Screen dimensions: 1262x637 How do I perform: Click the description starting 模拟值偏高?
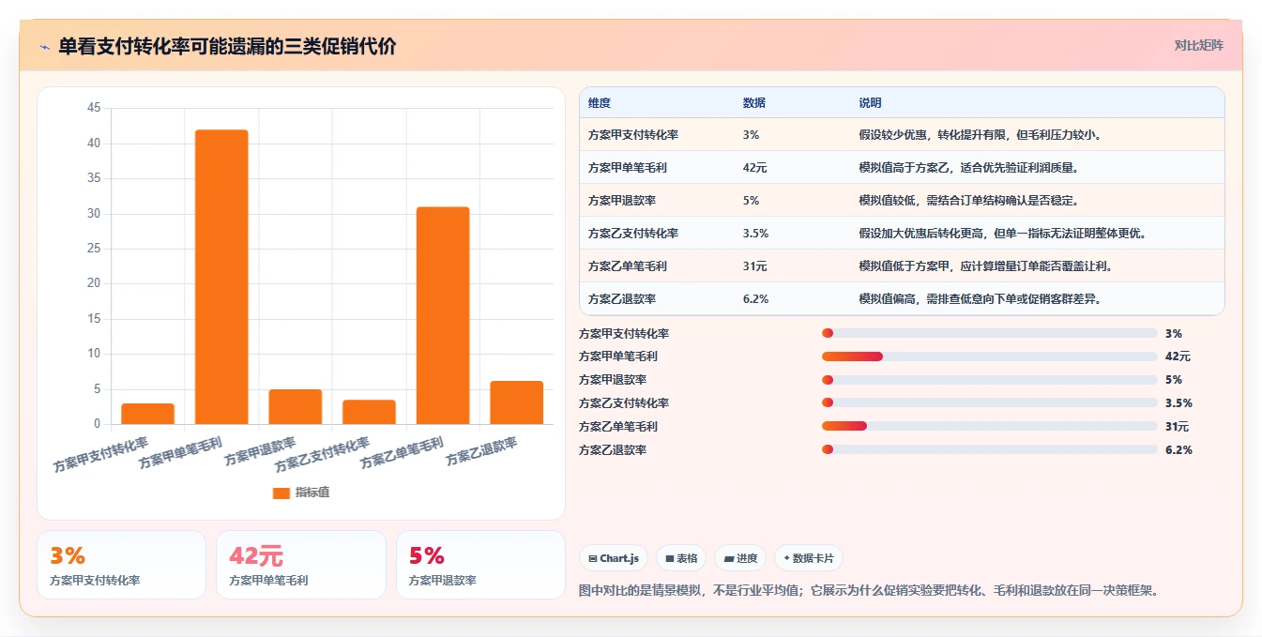pyautogui.click(x=980, y=299)
